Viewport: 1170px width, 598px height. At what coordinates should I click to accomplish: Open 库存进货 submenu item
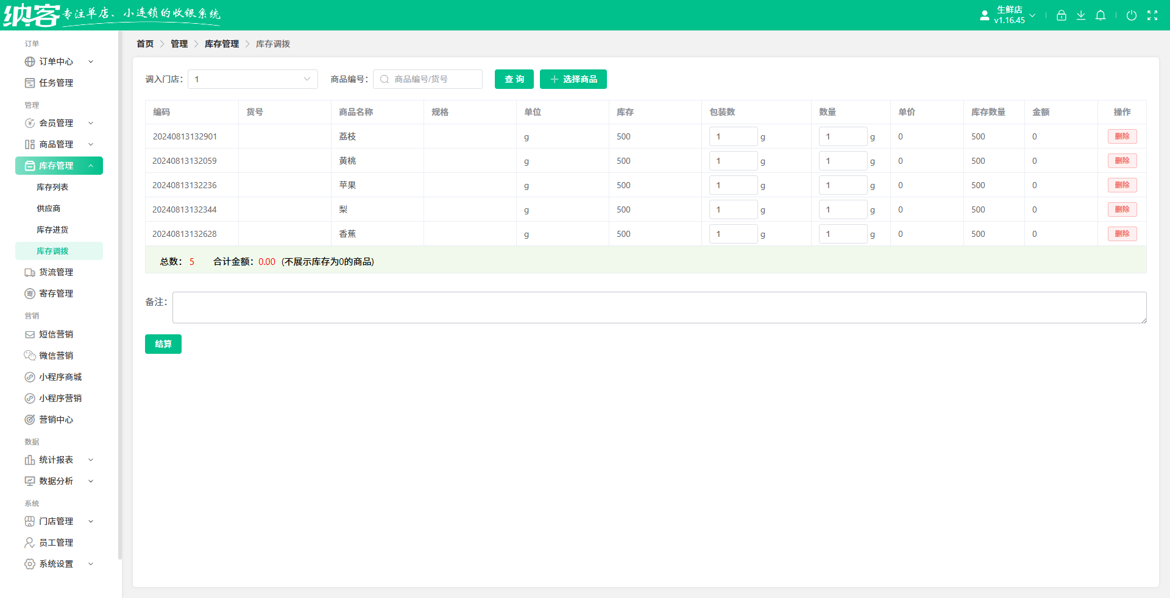52,230
